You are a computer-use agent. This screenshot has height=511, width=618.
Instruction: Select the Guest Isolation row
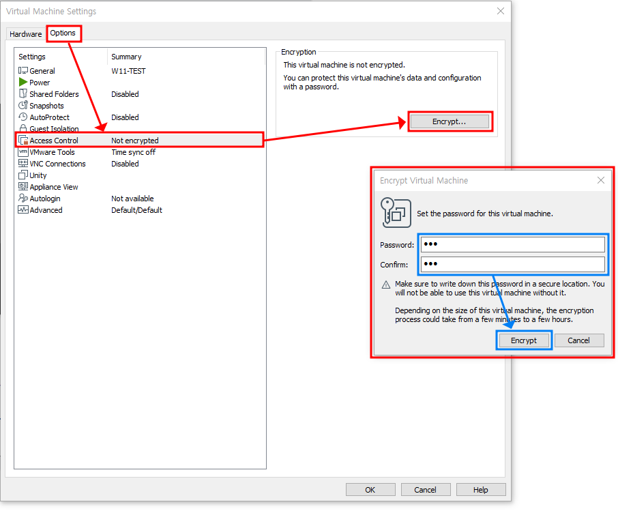point(140,128)
